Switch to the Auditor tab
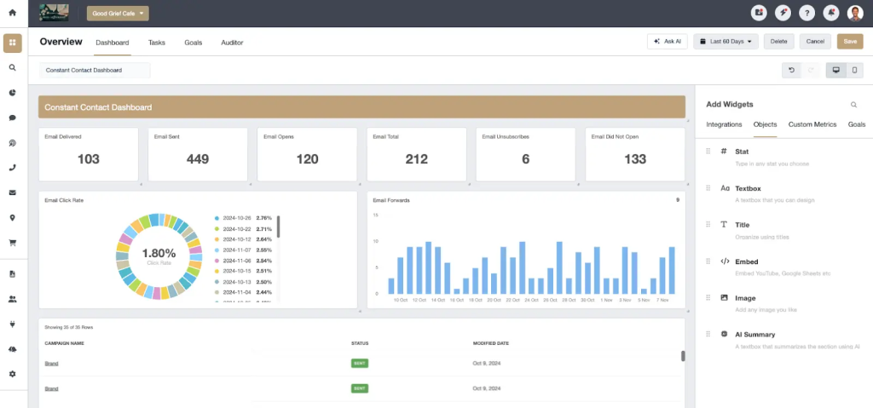The height and width of the screenshot is (408, 873). click(x=232, y=43)
